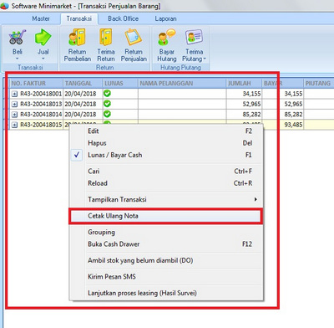Sort by PIUTANG column header
The image size is (334, 328).
coord(319,84)
